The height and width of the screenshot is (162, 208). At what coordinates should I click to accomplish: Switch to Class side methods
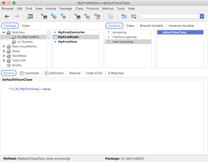(130, 26)
